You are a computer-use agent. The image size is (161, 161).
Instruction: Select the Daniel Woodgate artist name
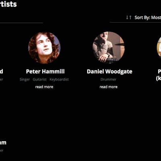pyautogui.click(x=109, y=71)
